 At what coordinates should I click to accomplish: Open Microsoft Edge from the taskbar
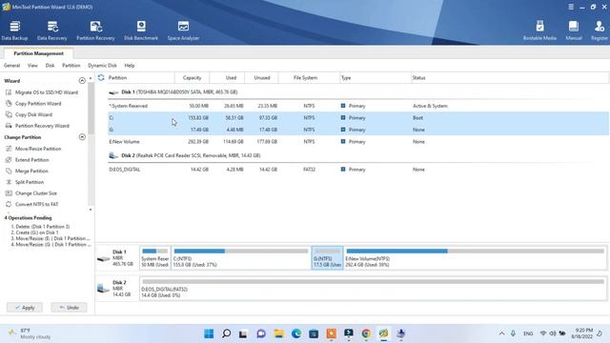pyautogui.click(x=296, y=333)
